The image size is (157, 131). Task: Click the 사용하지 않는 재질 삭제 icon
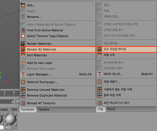pos(100,89)
